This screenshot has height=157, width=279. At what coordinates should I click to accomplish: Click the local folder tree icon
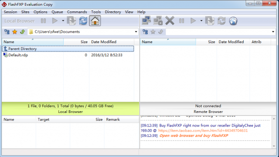[x=7, y=32]
